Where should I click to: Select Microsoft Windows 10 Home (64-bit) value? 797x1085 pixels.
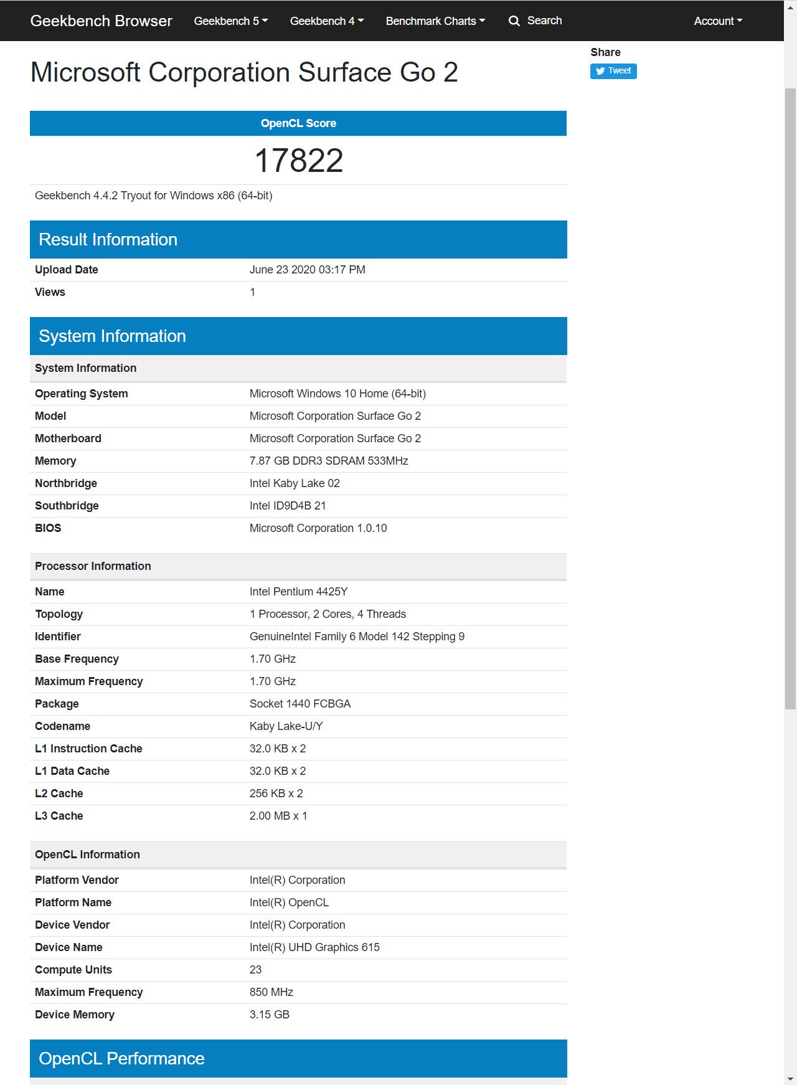(337, 394)
